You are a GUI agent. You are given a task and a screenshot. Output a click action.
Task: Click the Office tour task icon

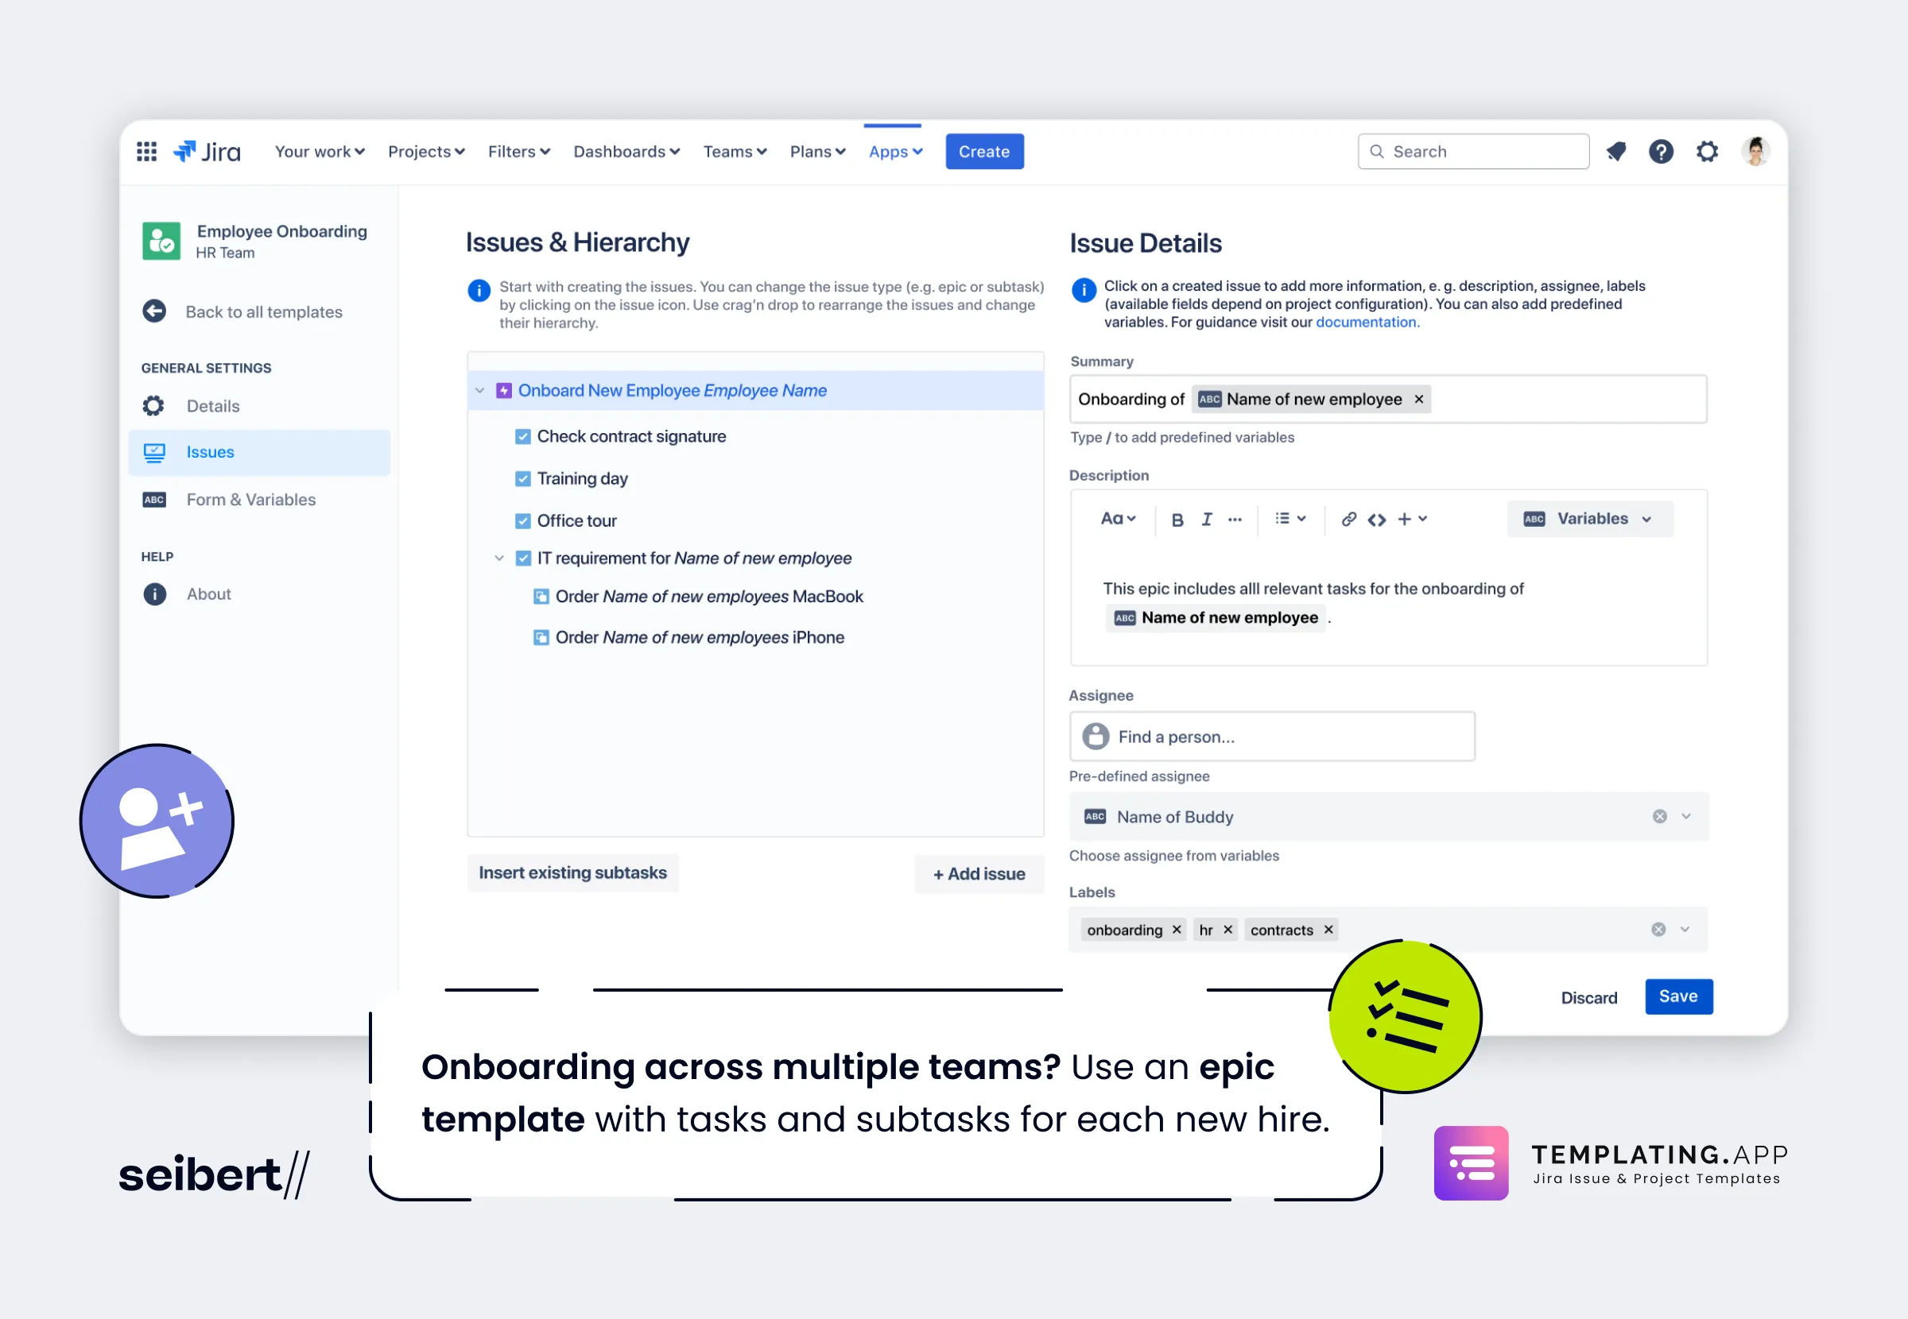pyautogui.click(x=522, y=520)
